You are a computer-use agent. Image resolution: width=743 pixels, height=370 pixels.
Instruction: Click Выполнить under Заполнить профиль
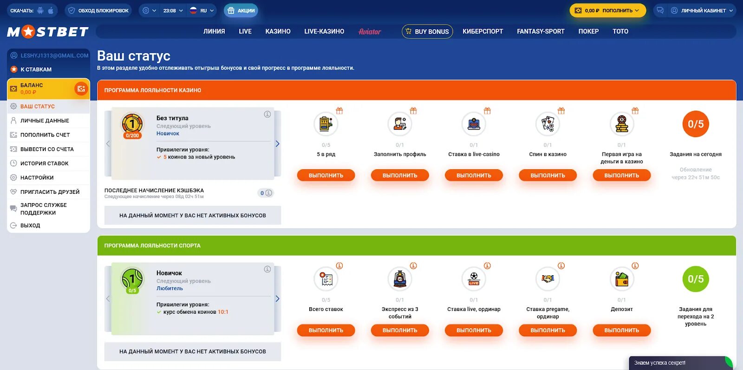pyautogui.click(x=400, y=175)
